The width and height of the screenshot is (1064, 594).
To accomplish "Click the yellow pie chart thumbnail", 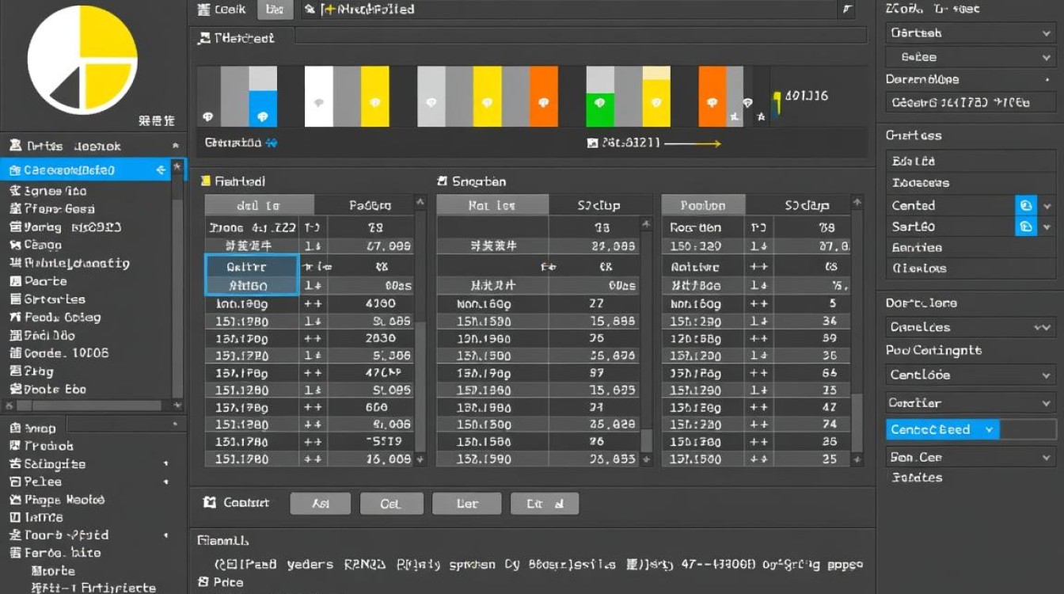I will pos(82,59).
